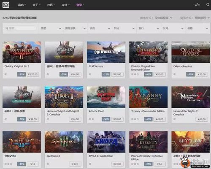The image size is (211, 169).
Task: Click the ¥90.00 price button
Action: pyautogui.click(x=160, y=74)
